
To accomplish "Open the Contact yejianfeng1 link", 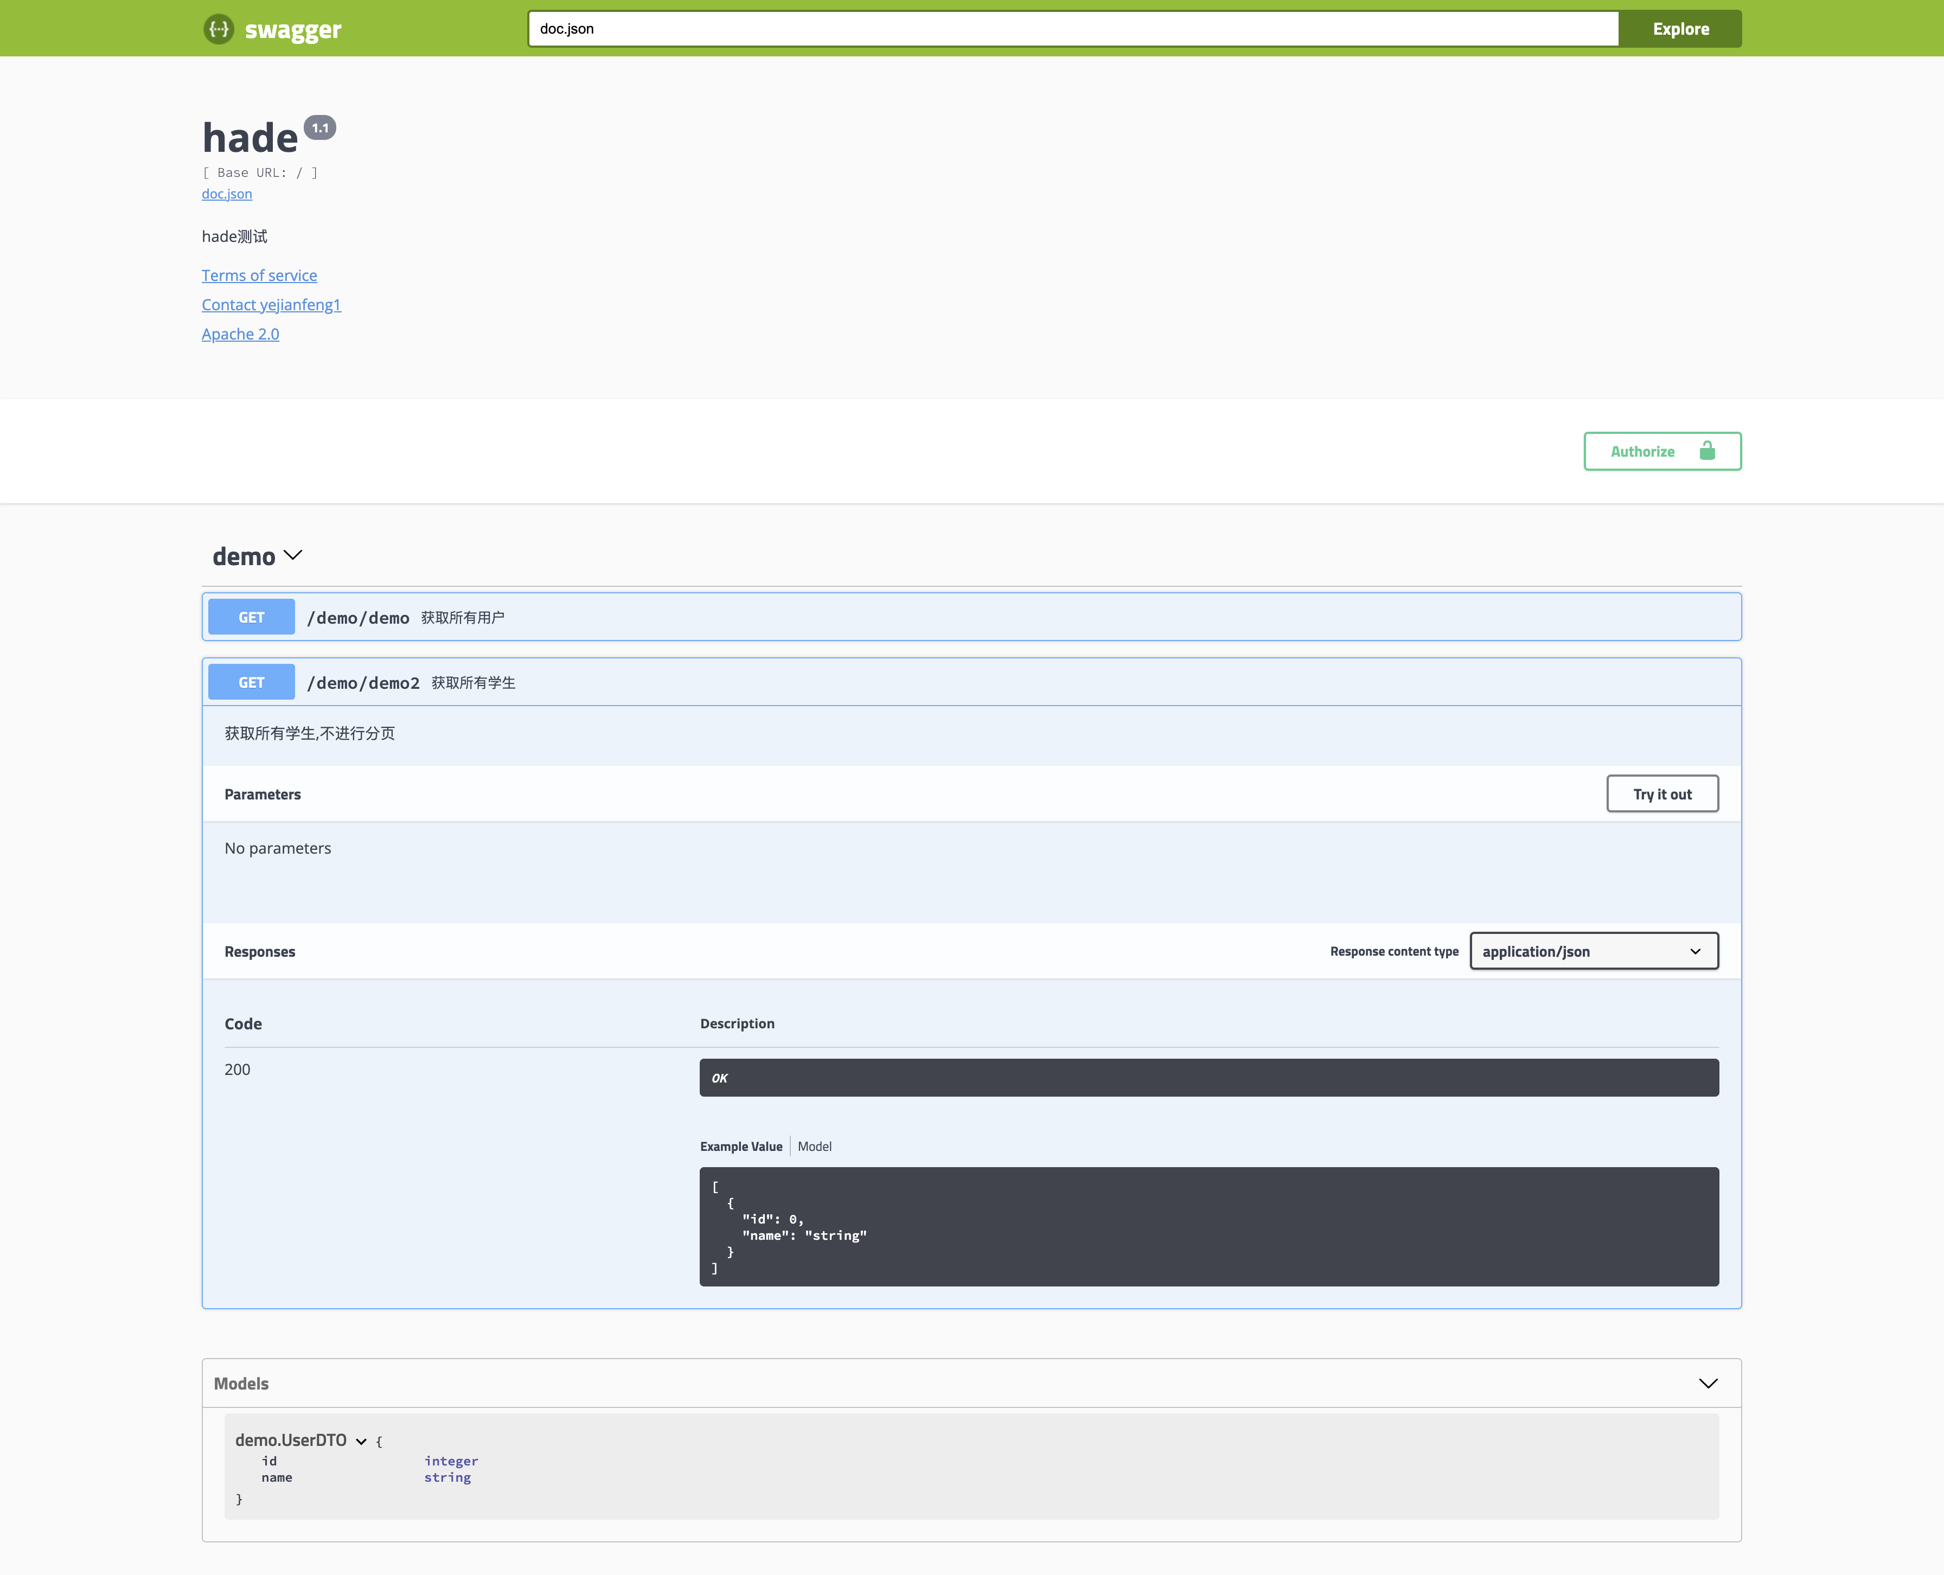I will point(271,305).
